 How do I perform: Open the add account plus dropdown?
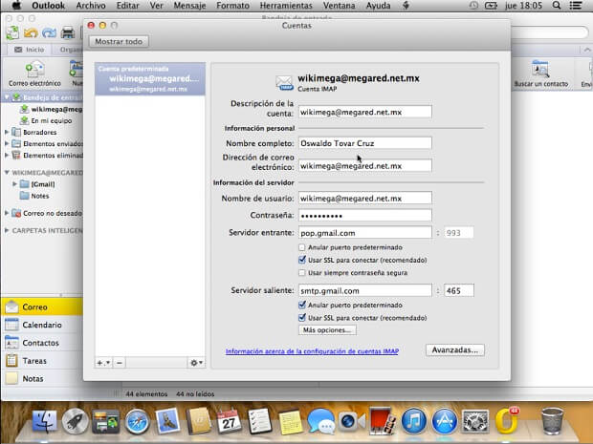[x=102, y=363]
